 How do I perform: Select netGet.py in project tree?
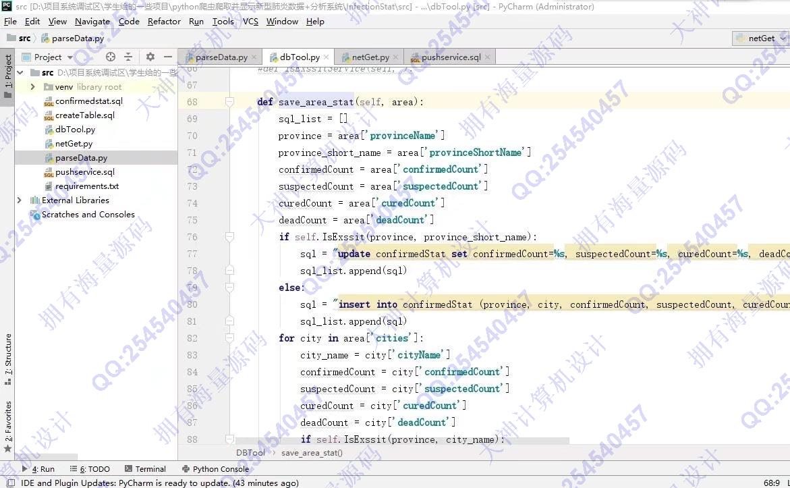point(74,143)
